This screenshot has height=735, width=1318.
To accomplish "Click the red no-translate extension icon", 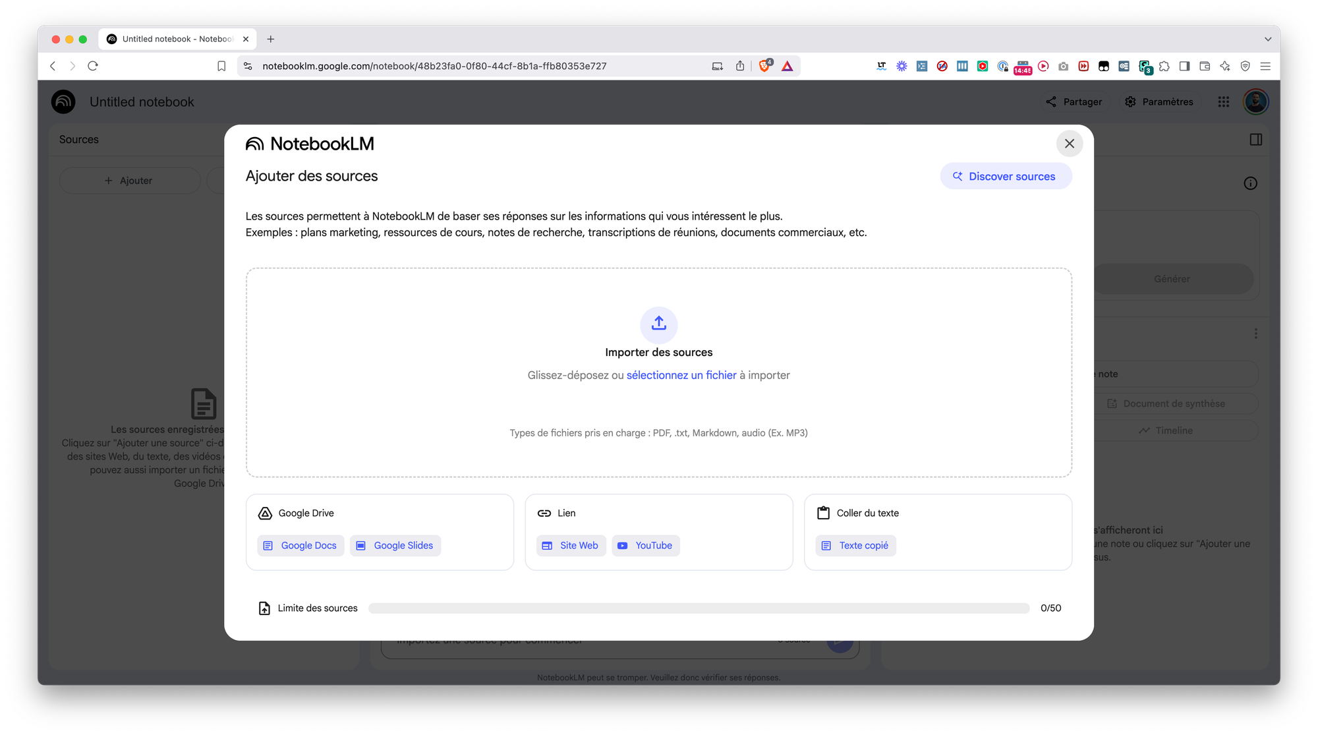I will click(x=942, y=66).
